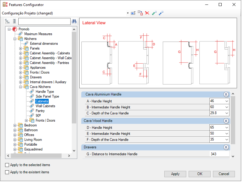Click the rename configuration icon in toolbar
Image resolution: width=243 pixels, height=185 pixels.
click(x=133, y=13)
